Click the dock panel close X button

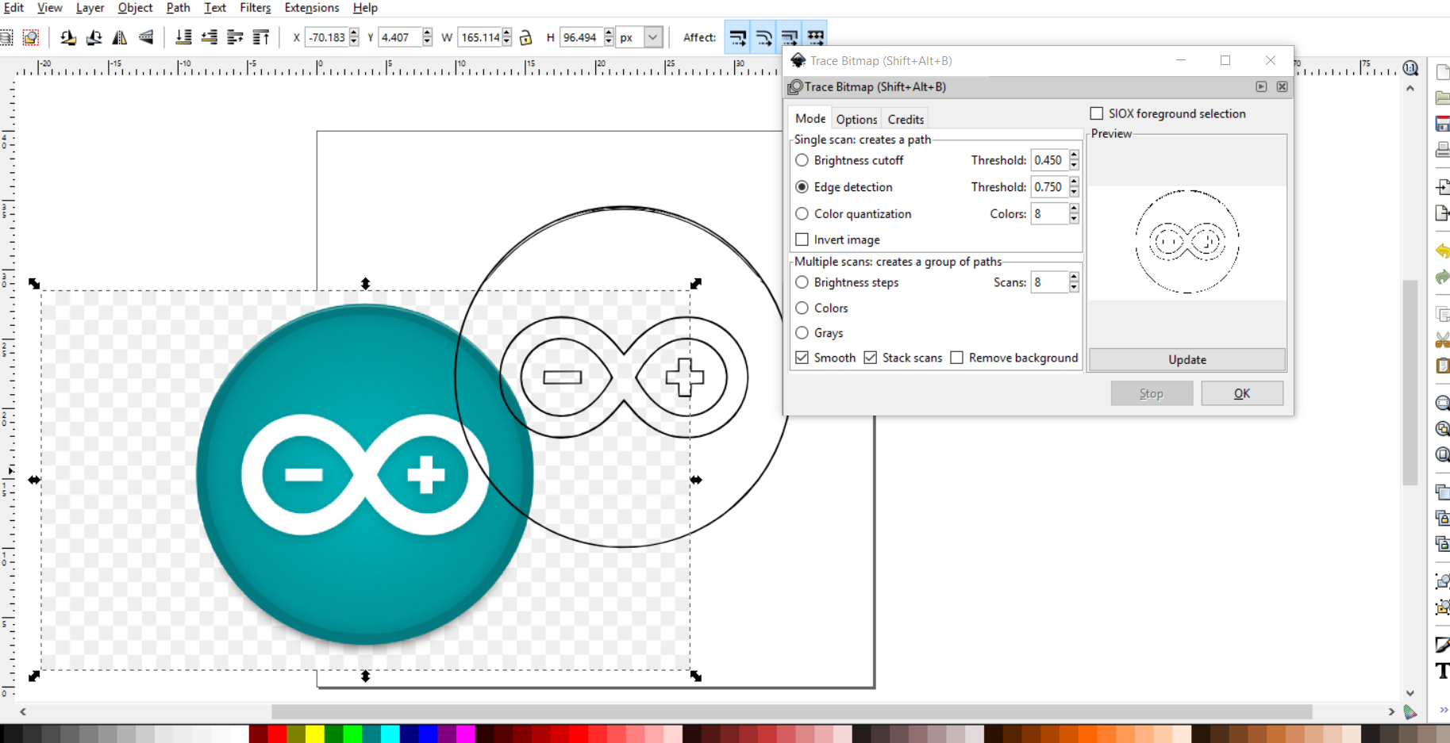1282,86
